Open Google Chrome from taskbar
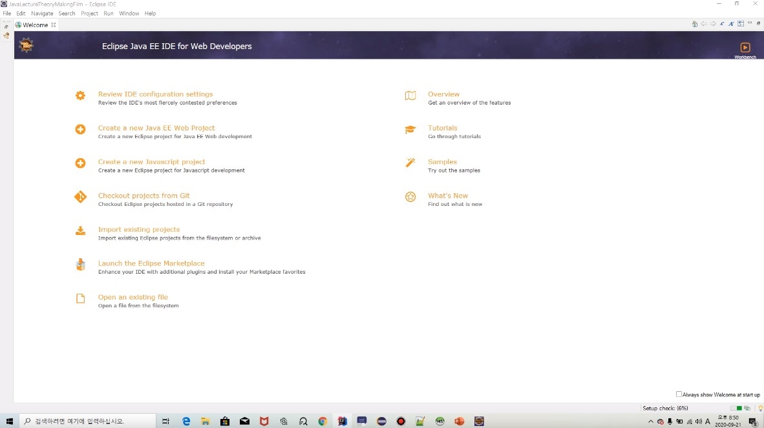764x428 pixels. [x=323, y=421]
